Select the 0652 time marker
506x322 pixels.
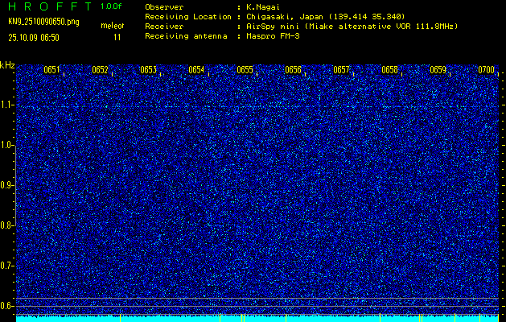coord(100,70)
